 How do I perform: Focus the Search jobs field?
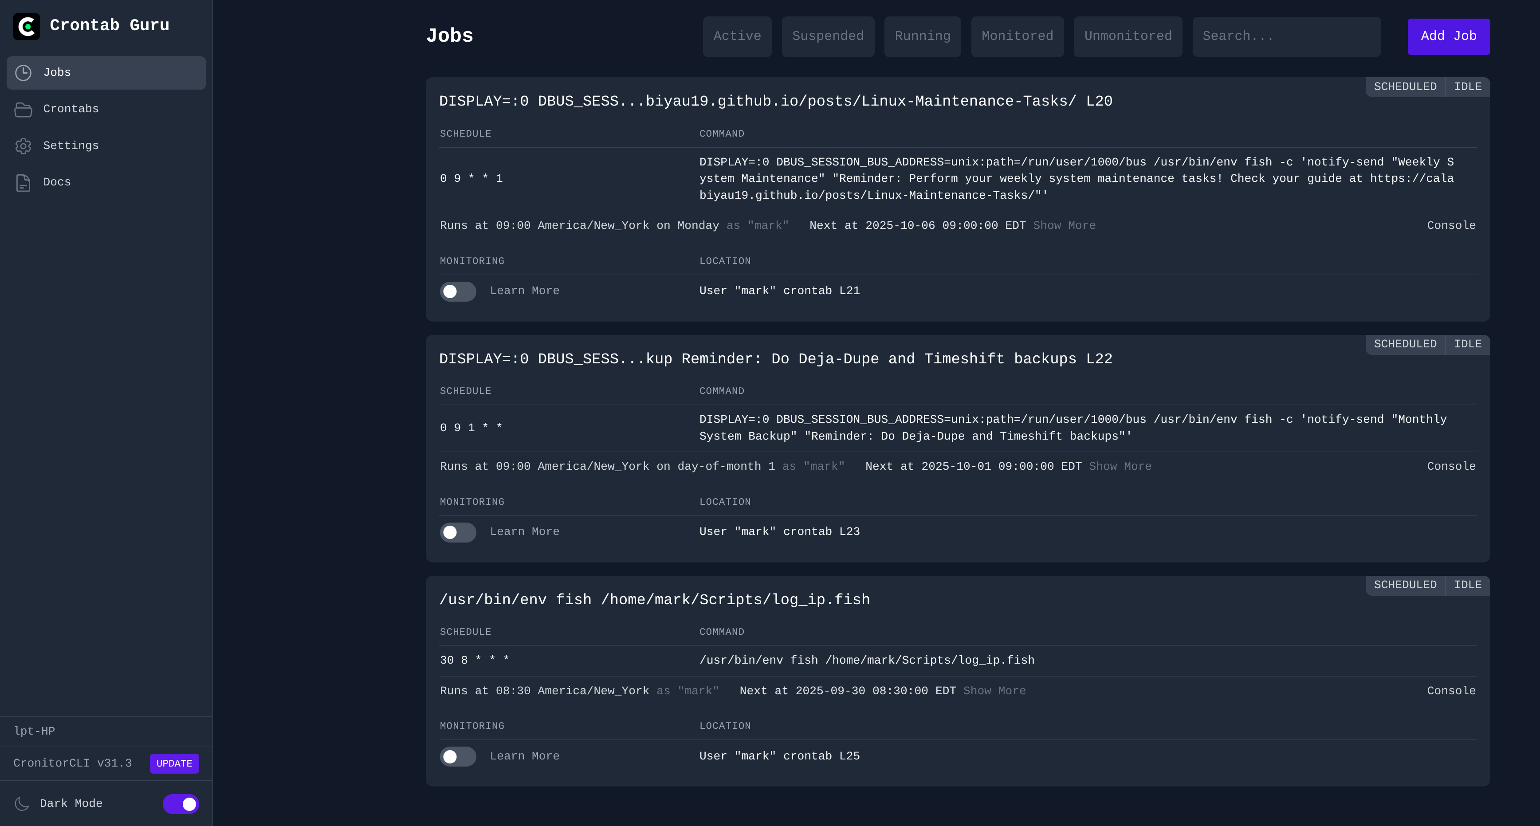click(x=1287, y=36)
